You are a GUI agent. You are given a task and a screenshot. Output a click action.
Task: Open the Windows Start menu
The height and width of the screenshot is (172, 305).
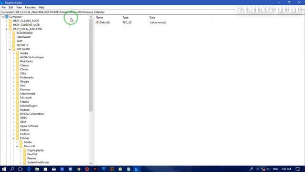[4, 169]
